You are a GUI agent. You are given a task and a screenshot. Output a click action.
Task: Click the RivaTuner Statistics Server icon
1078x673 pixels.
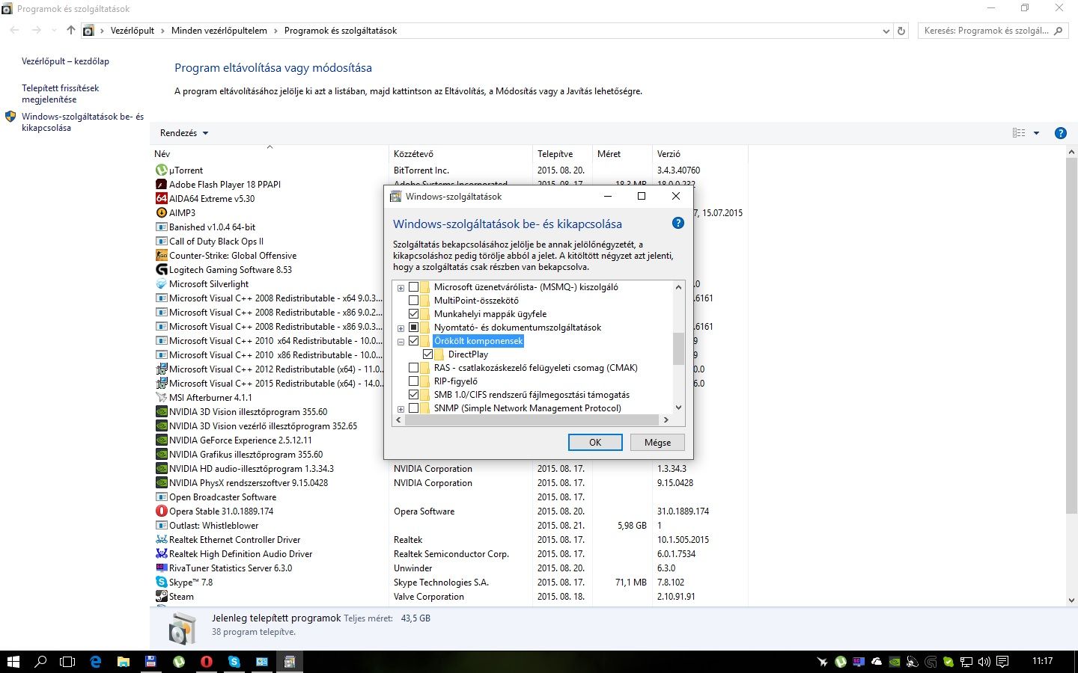(x=161, y=568)
